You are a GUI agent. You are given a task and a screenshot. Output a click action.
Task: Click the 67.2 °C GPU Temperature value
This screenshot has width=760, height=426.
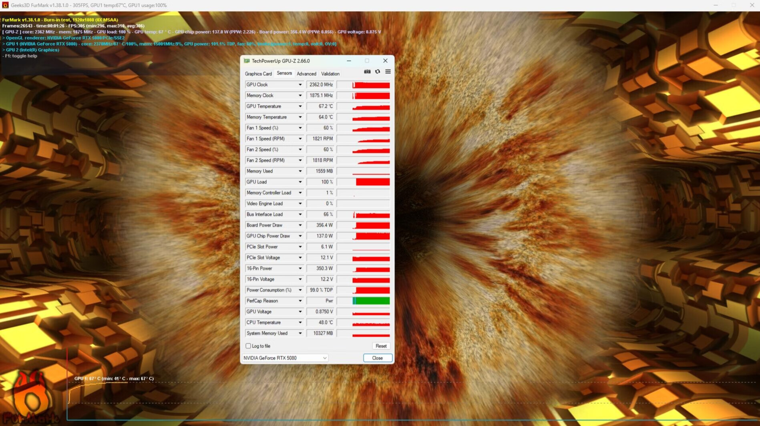click(320, 106)
